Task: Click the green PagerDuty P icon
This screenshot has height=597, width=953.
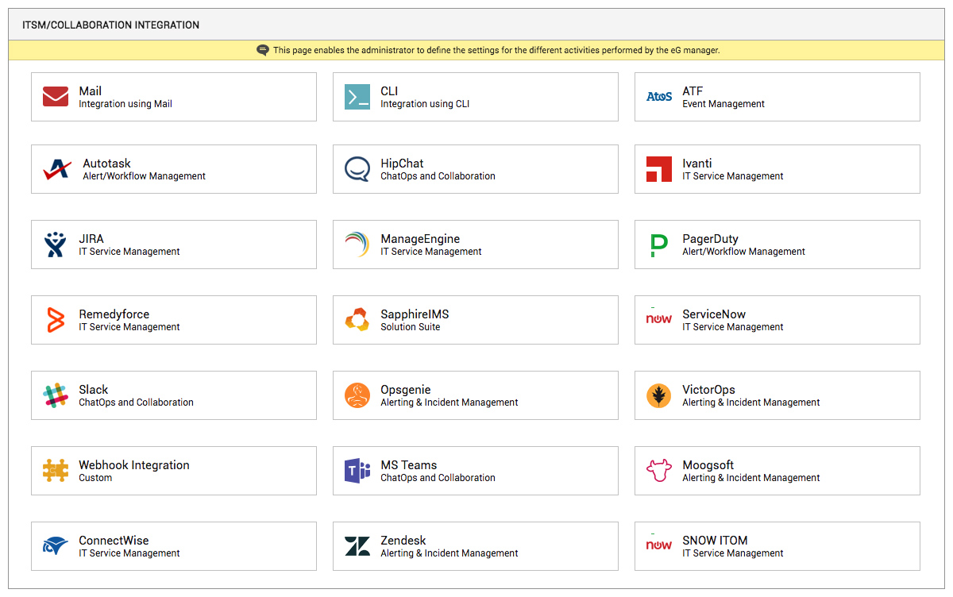Action: [x=659, y=245]
